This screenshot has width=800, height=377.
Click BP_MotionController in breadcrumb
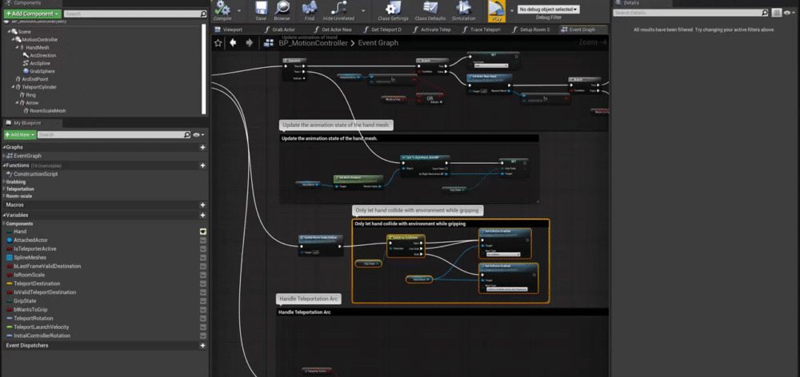(313, 43)
